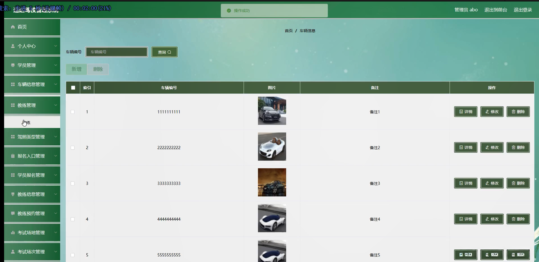Expand the 考试场地管理 chevron
The height and width of the screenshot is (262, 539).
point(56,233)
